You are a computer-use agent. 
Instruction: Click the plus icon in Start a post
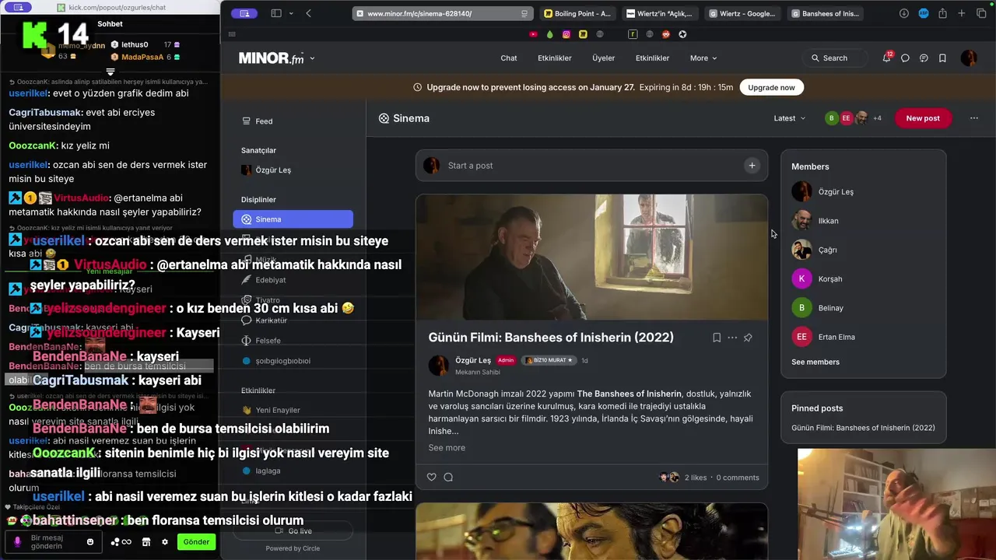point(752,165)
